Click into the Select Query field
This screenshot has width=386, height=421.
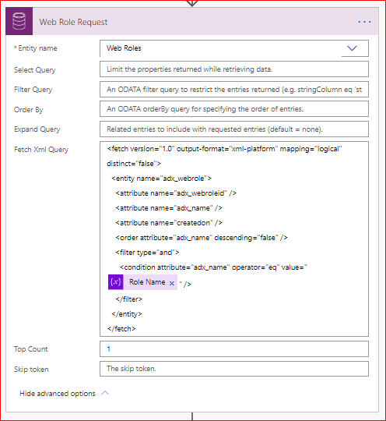click(x=234, y=69)
